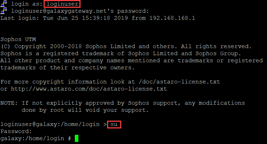The height and width of the screenshot is (144, 267).
Task: Click 'trademarks of their respective owners' line
Action: (67, 68)
